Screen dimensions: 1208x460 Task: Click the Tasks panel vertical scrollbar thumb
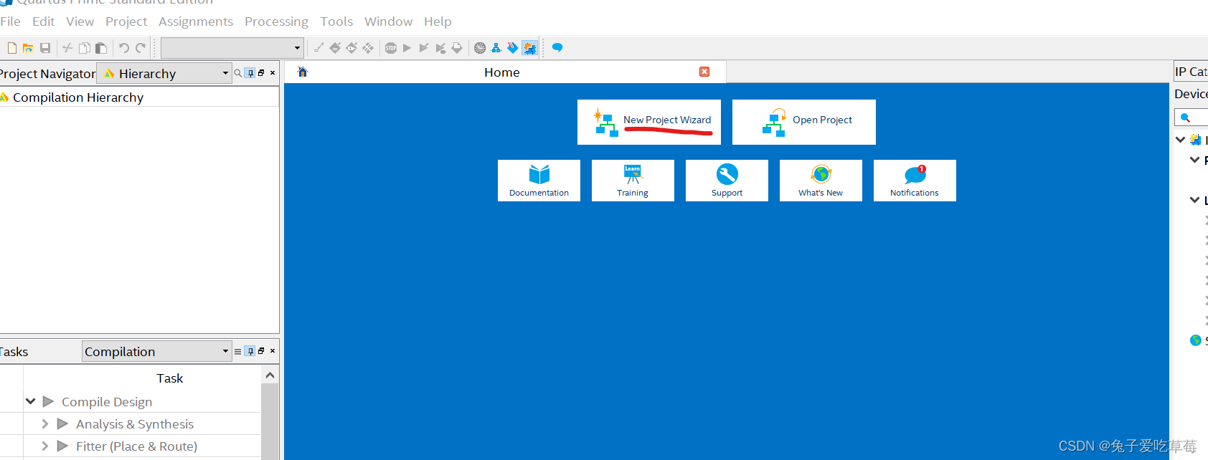coord(270,422)
